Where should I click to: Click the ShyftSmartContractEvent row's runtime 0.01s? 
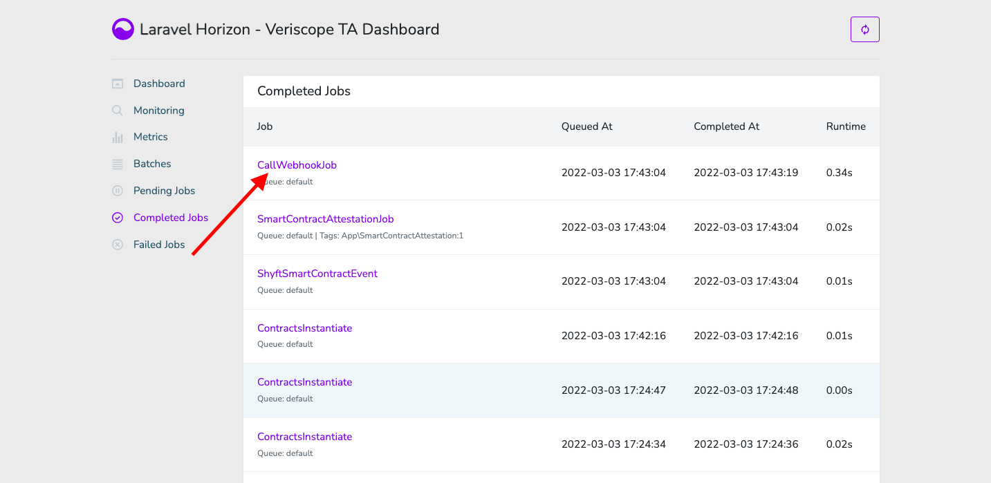(x=840, y=281)
